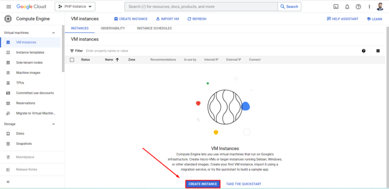
Task: Open Instance templates in the sidebar
Action: point(30,53)
